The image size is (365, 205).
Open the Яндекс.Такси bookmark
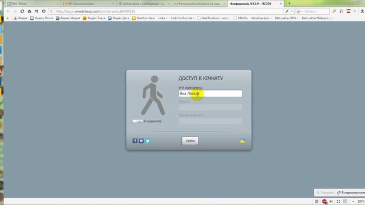point(94,18)
